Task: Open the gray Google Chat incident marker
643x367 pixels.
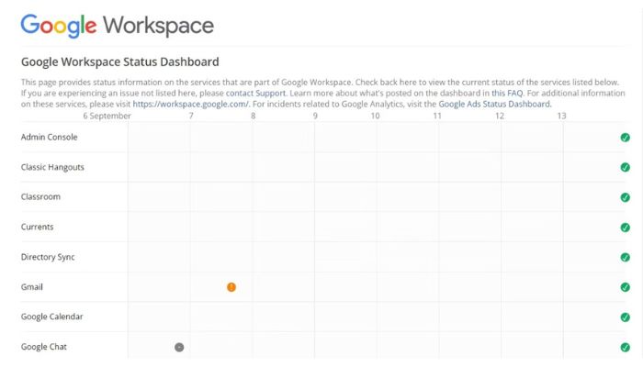Action: point(179,348)
